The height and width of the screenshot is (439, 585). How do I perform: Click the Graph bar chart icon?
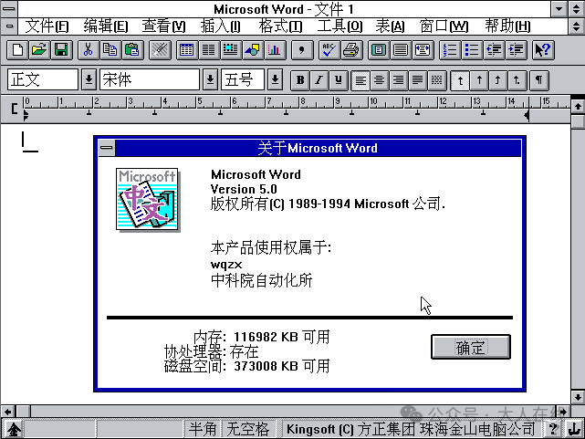[x=274, y=50]
